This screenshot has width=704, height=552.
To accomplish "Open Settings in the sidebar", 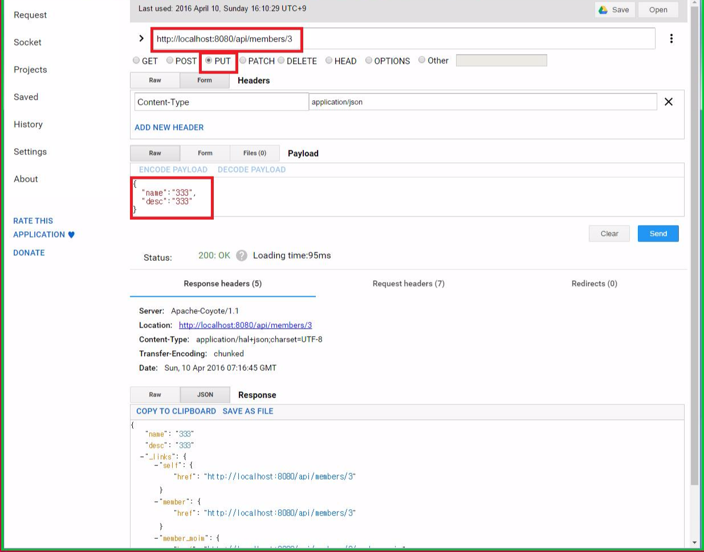I will (x=30, y=152).
